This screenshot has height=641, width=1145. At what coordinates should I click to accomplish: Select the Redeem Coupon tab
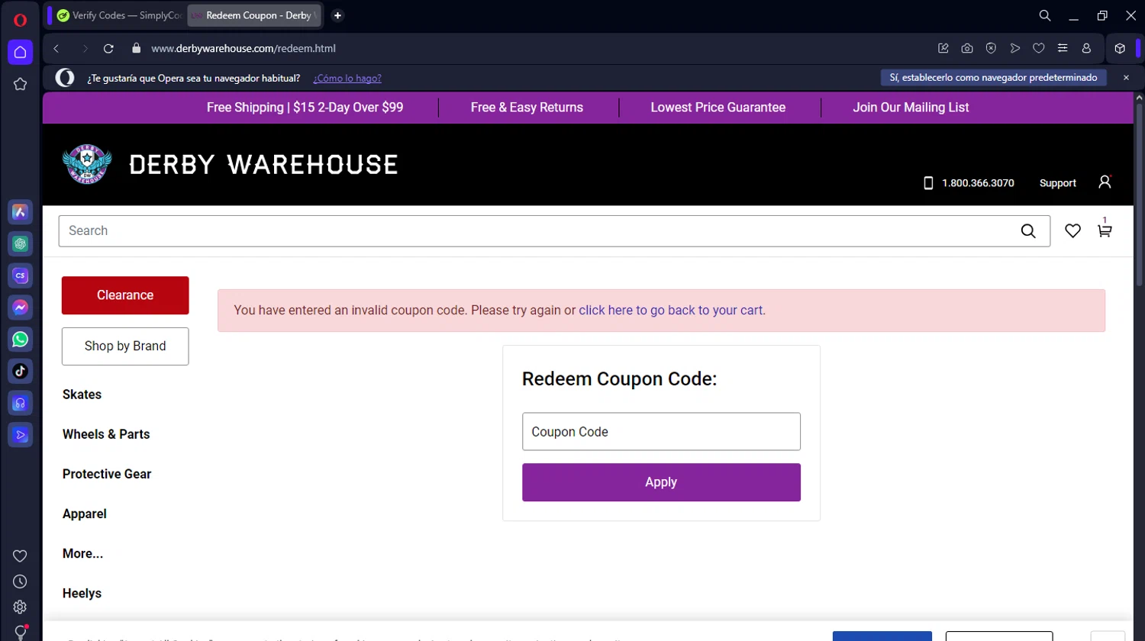click(254, 15)
